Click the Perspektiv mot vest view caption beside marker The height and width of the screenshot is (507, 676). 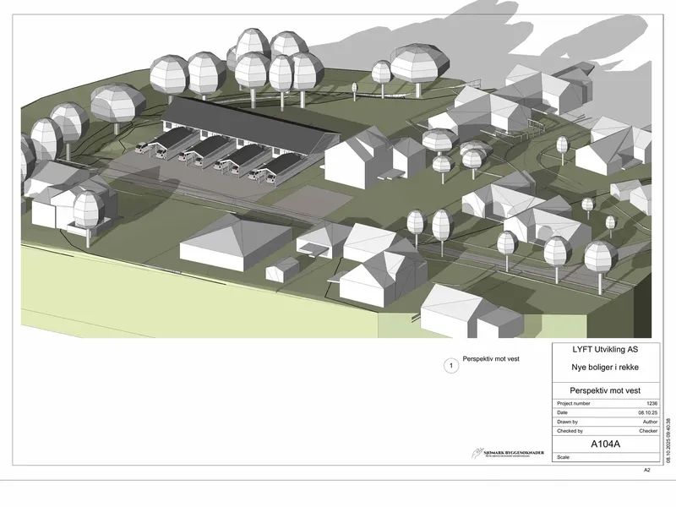click(491, 358)
